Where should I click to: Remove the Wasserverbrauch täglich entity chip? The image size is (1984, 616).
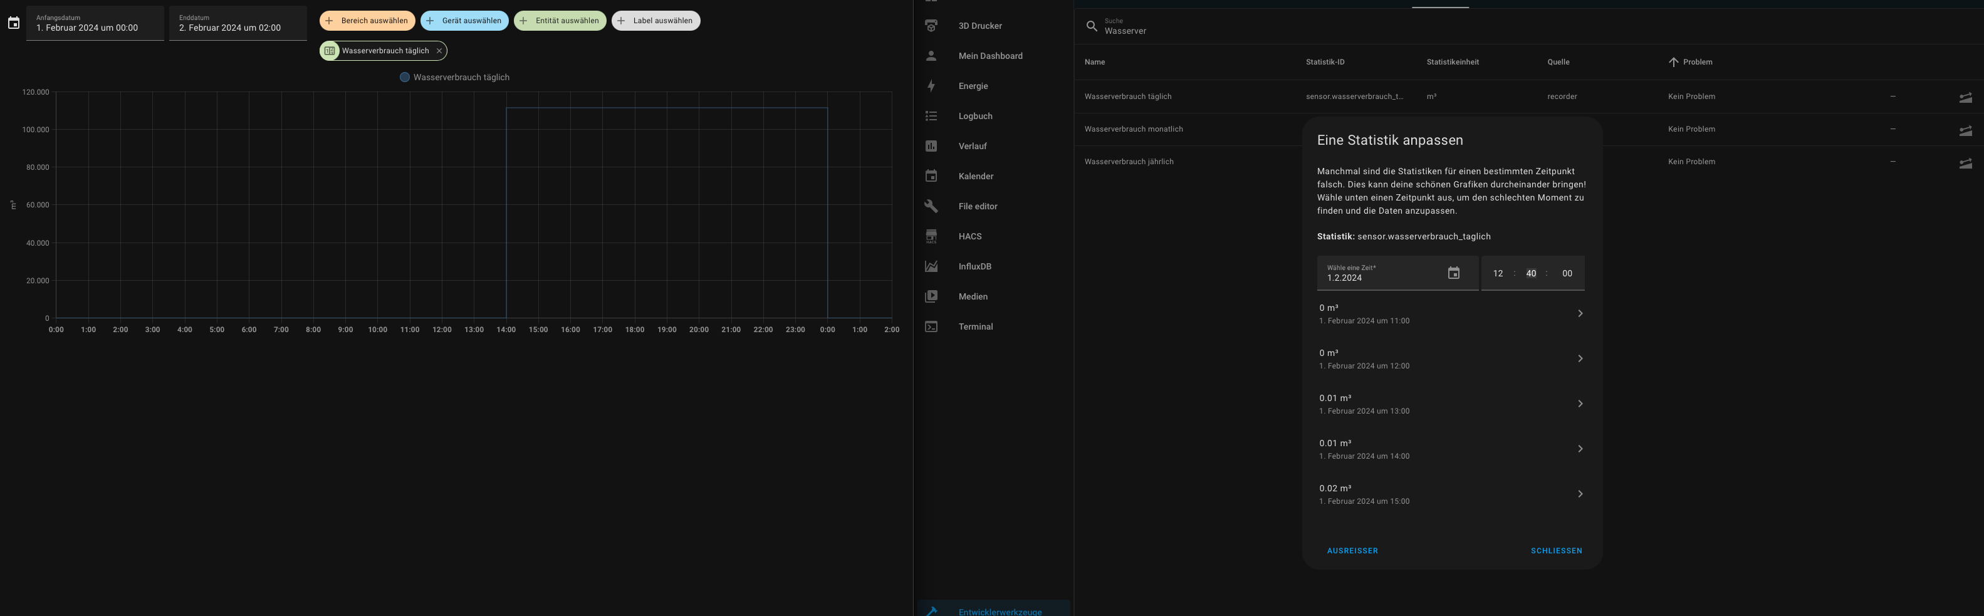click(439, 51)
